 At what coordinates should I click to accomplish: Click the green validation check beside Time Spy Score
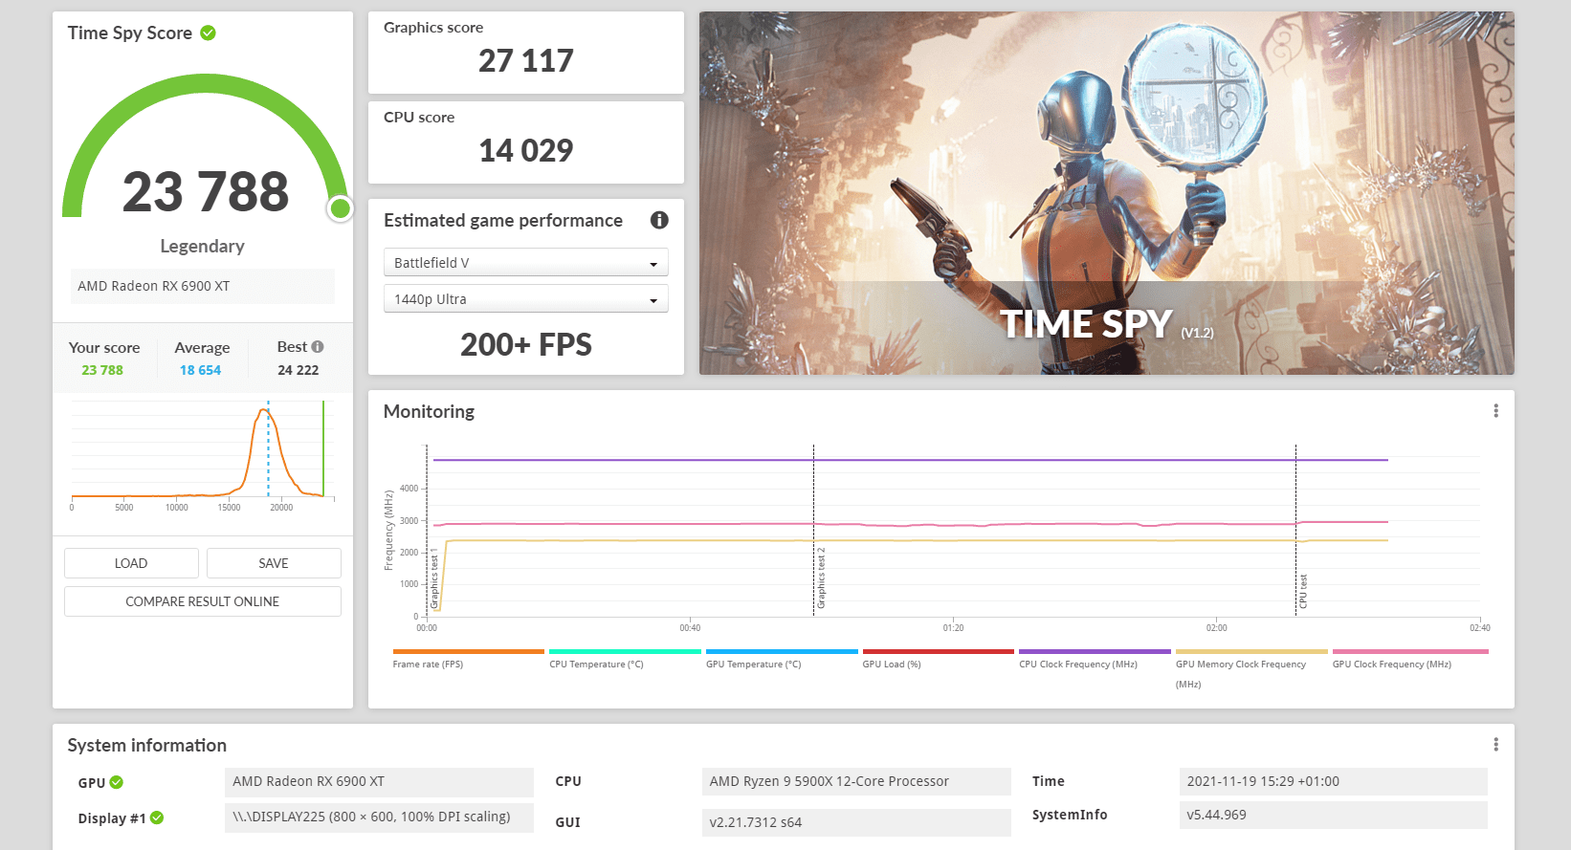pos(208,33)
